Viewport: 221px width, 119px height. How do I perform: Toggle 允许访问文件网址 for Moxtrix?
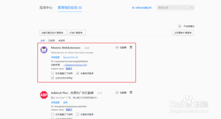(52, 78)
